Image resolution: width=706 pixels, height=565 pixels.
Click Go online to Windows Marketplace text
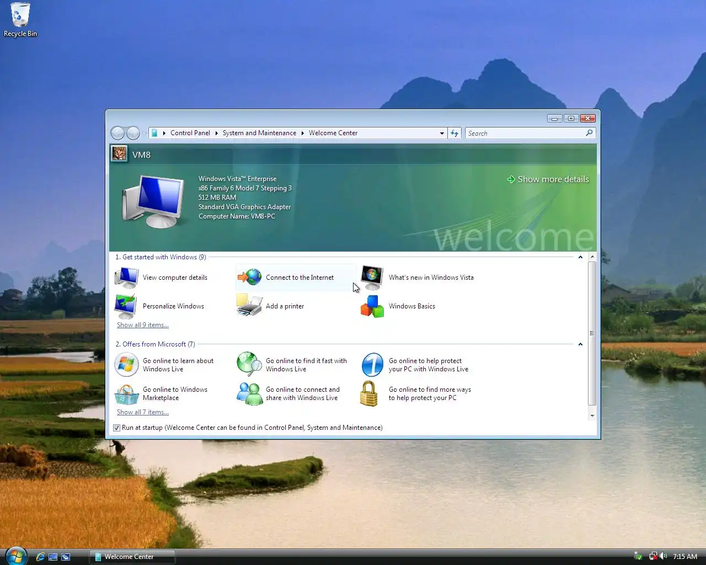pos(175,393)
